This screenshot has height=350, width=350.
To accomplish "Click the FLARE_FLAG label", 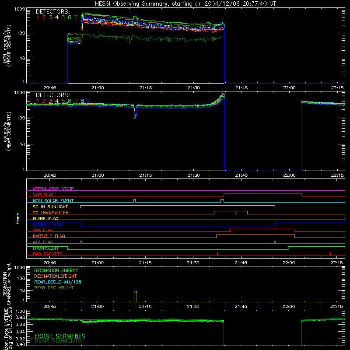I will [x=45, y=218].
